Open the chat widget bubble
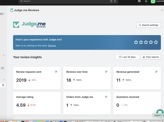The height and width of the screenshot is (122, 164). click(x=160, y=112)
